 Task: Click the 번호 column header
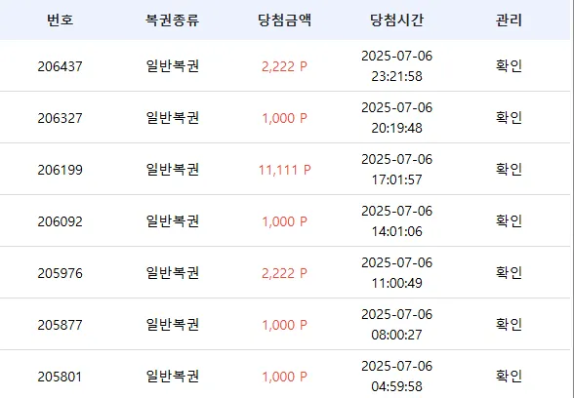coord(61,20)
